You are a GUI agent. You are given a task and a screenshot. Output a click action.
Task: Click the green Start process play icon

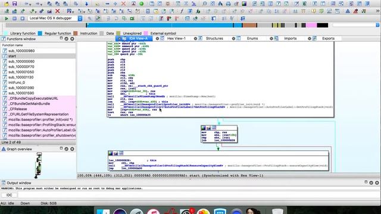pos(7,18)
